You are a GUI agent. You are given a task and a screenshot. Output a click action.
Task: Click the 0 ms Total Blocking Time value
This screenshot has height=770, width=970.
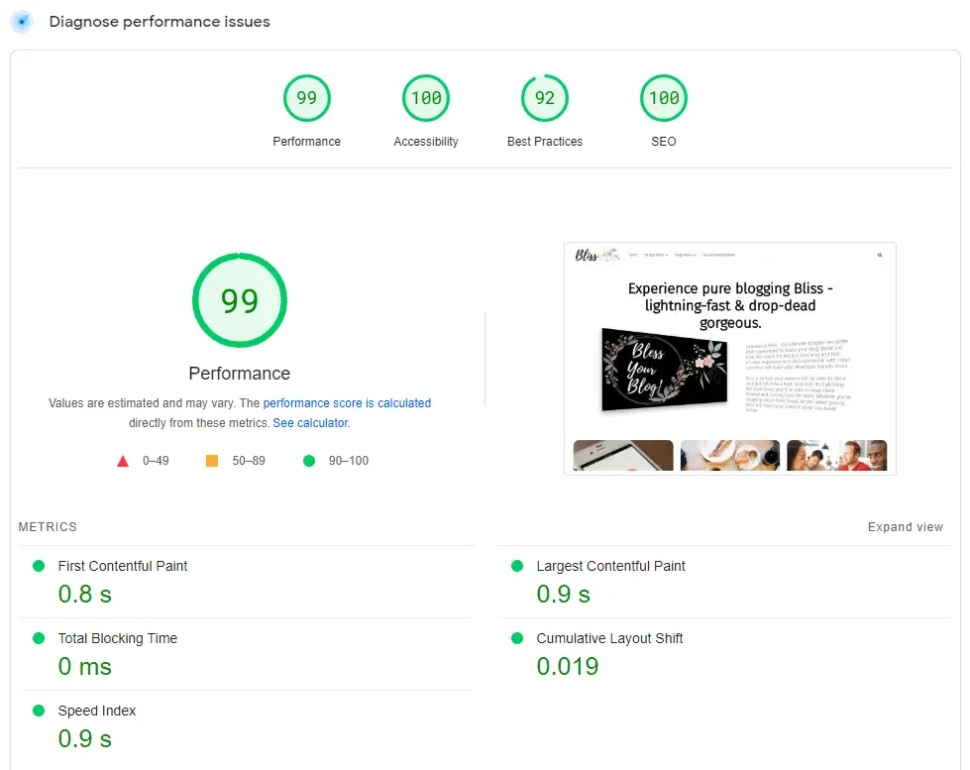point(85,667)
